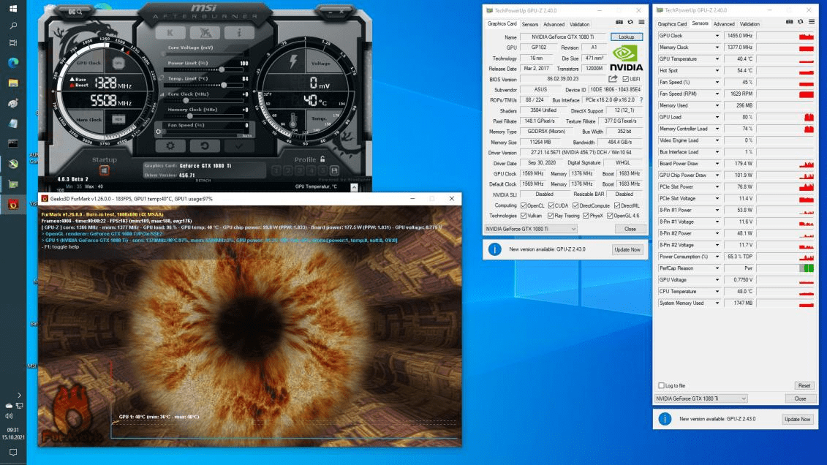
Task: Toggle PhysX checkbox in GPU-Z
Action: point(586,216)
